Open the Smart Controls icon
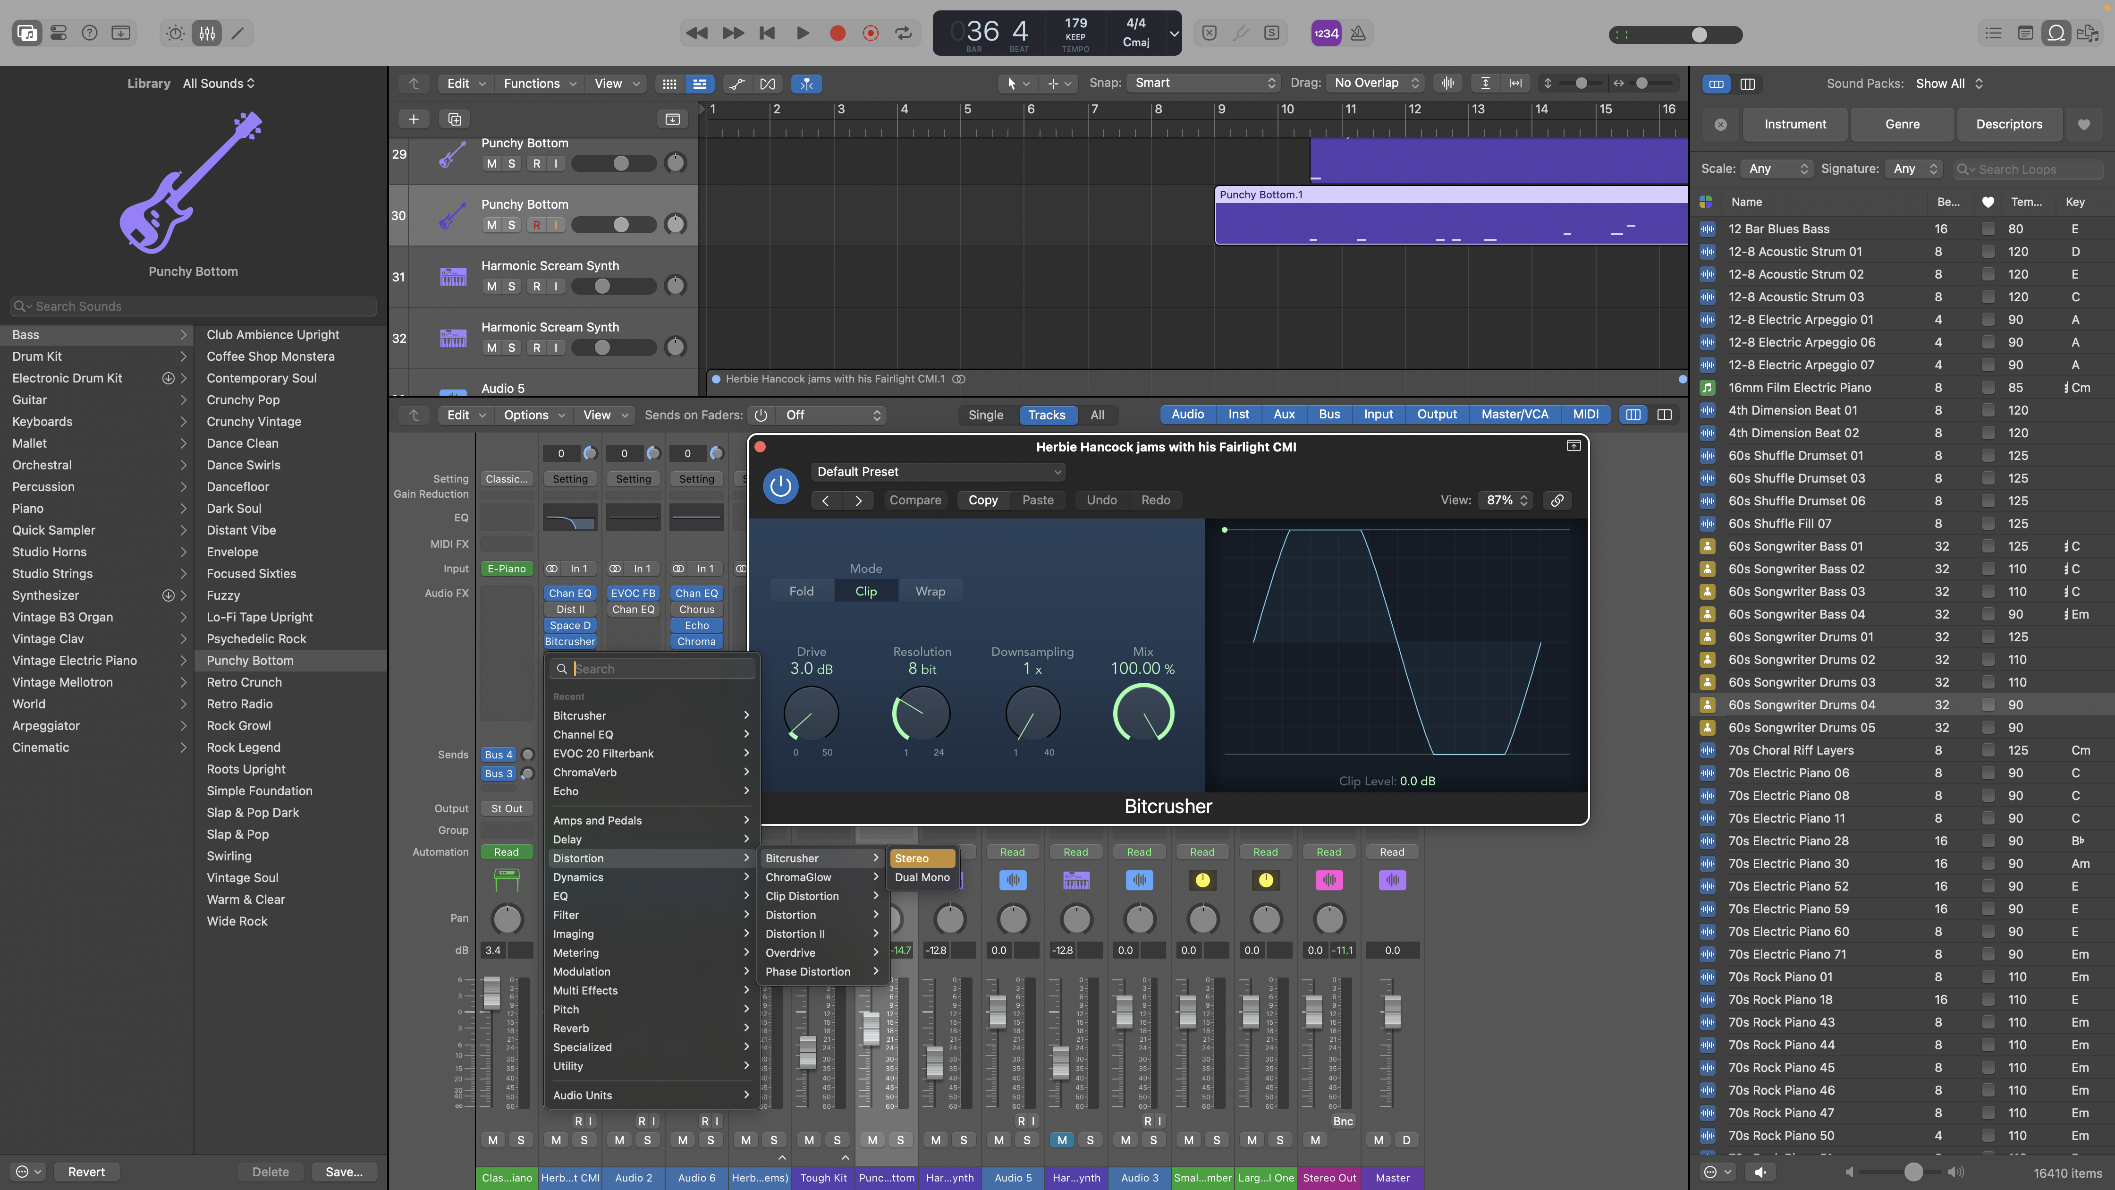Screen dimensions: 2115x1190 (176, 33)
